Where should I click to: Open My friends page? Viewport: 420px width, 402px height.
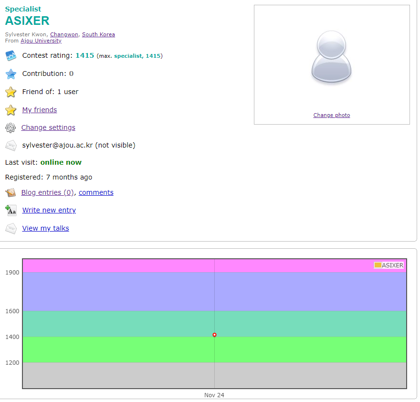tap(39, 110)
